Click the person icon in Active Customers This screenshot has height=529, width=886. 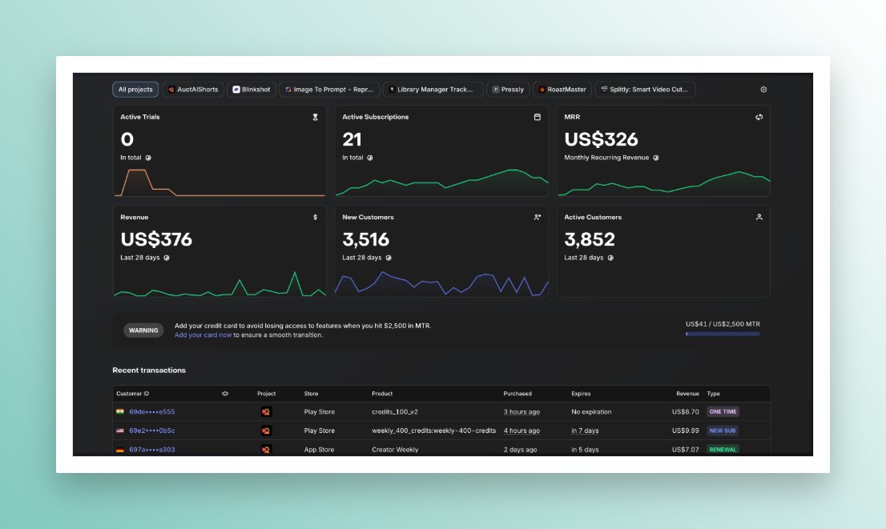click(x=759, y=218)
